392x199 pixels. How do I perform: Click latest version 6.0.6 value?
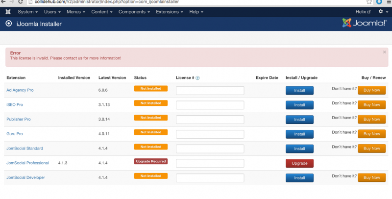click(103, 90)
